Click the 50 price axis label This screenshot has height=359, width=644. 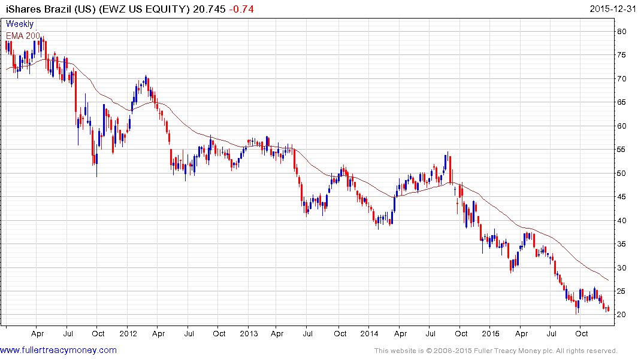pos(622,174)
